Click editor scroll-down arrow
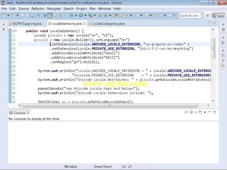Image resolution: width=227 pixels, height=170 pixels. pyautogui.click(x=213, y=100)
